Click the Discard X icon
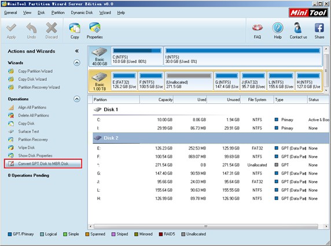 (52, 28)
